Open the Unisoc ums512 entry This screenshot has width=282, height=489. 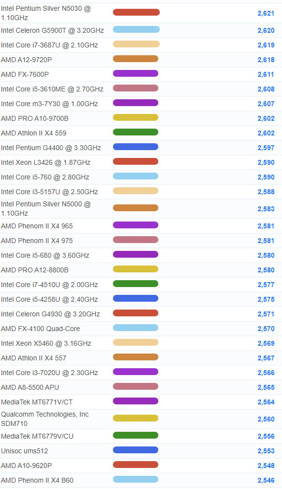(x=24, y=451)
